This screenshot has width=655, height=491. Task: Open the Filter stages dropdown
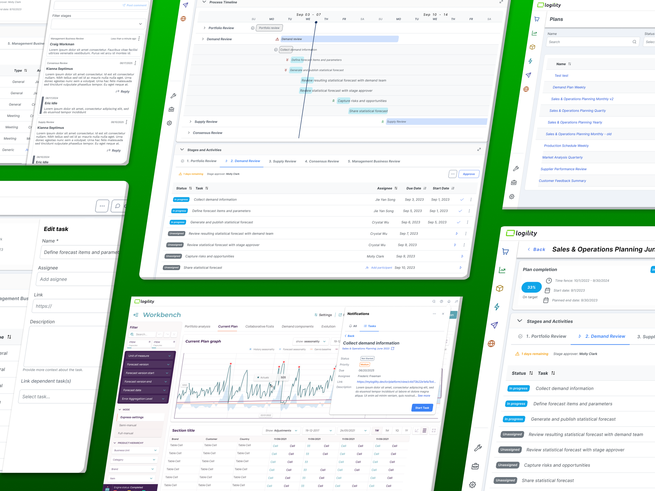coord(98,24)
